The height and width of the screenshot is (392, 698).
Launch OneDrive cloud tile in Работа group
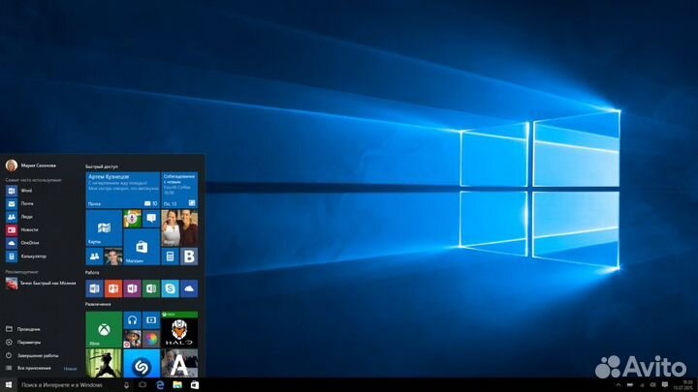click(189, 288)
